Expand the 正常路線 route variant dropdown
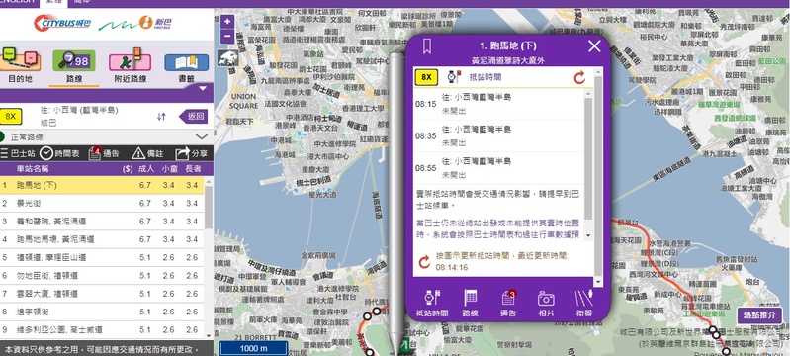Image resolution: width=790 pixels, height=356 pixels. coord(202,137)
